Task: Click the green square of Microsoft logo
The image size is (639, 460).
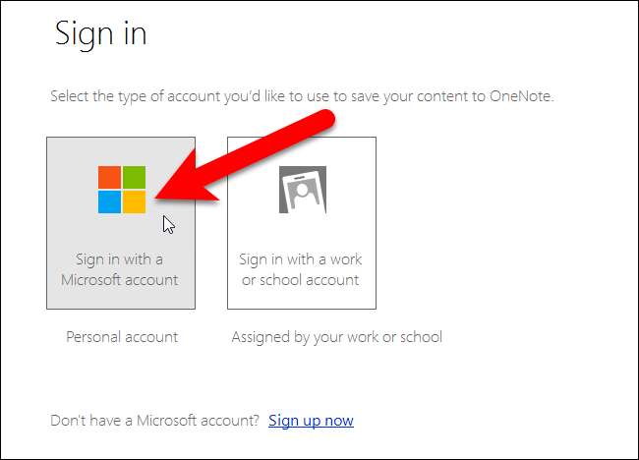Action: (134, 177)
